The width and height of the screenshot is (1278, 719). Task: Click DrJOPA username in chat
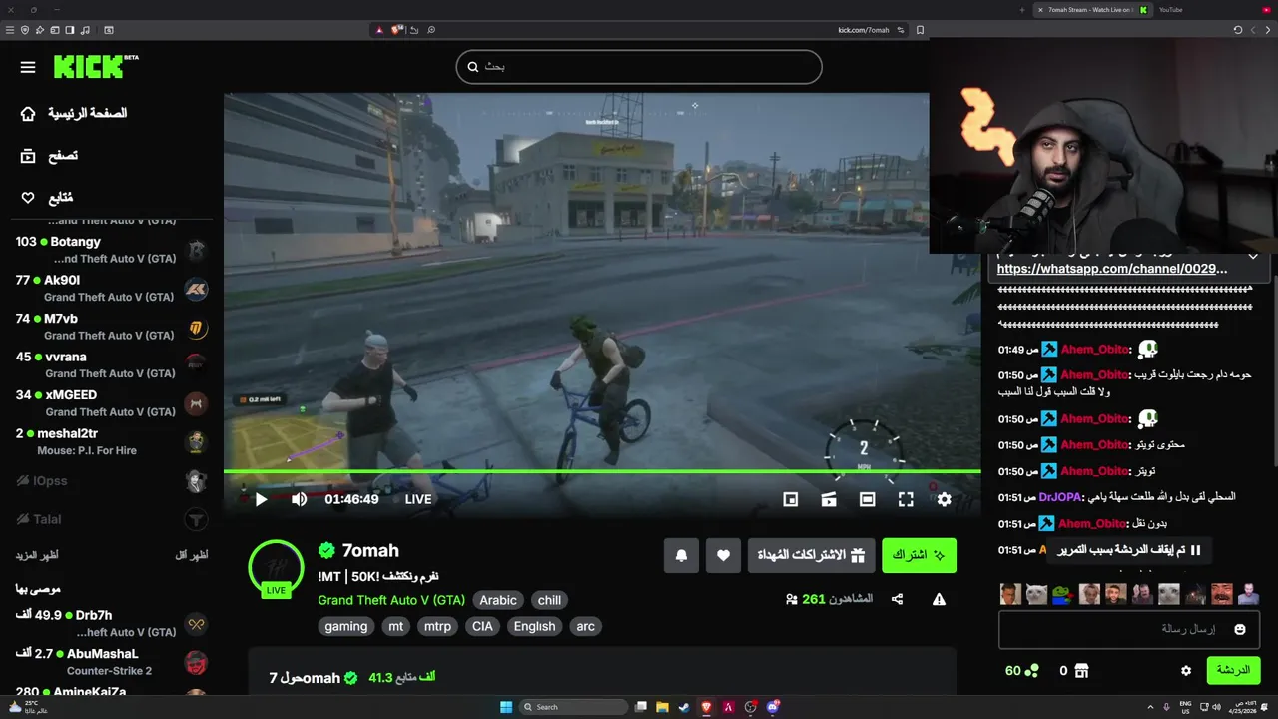click(1060, 497)
